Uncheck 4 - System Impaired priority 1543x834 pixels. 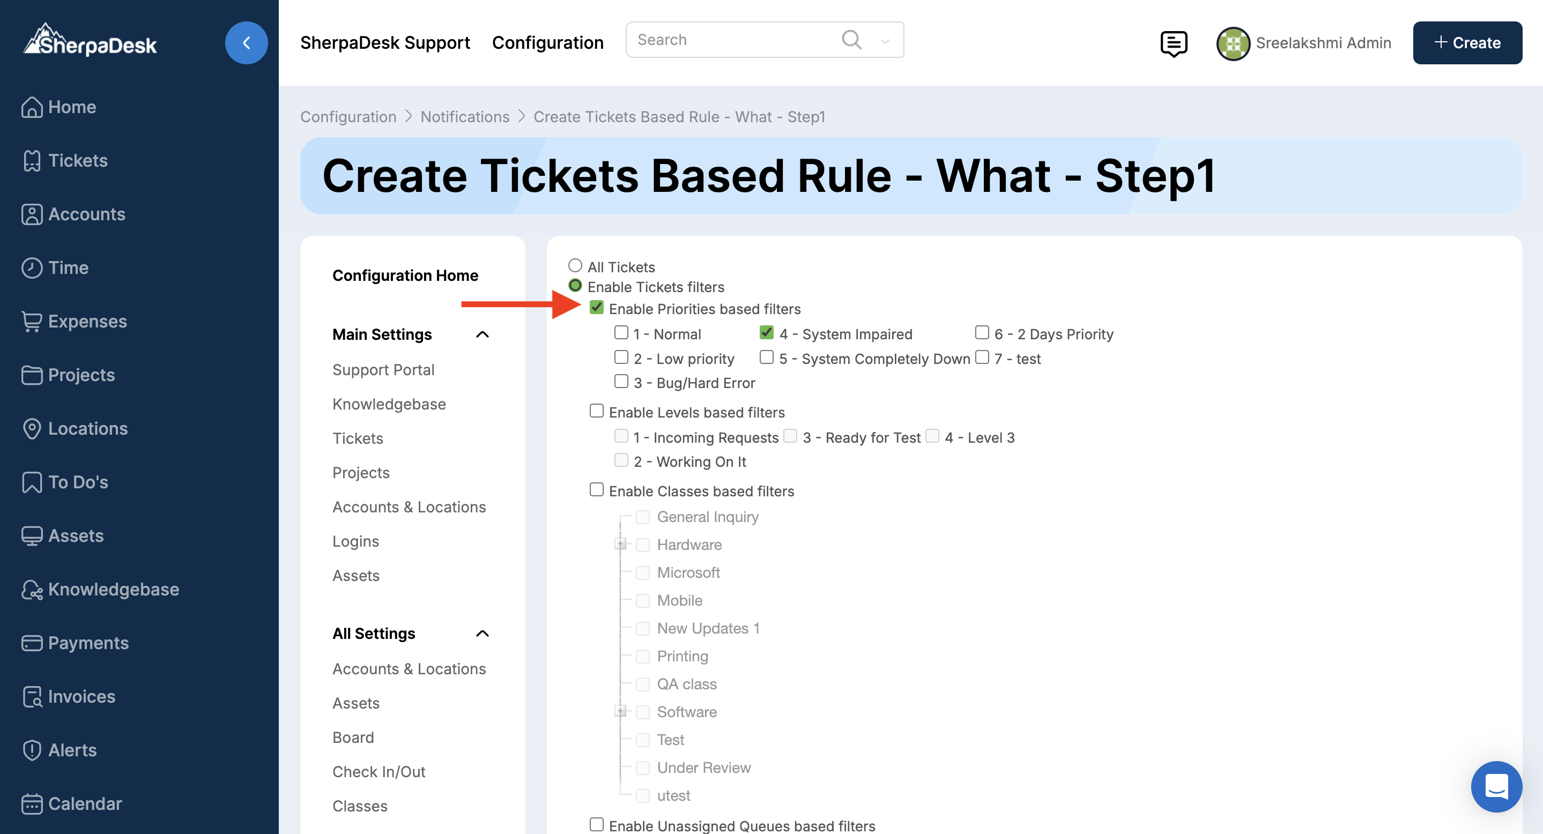767,332
